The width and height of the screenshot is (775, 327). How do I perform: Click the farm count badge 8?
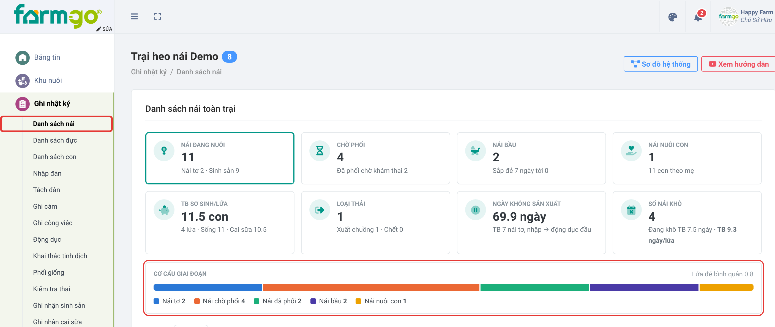tap(229, 57)
